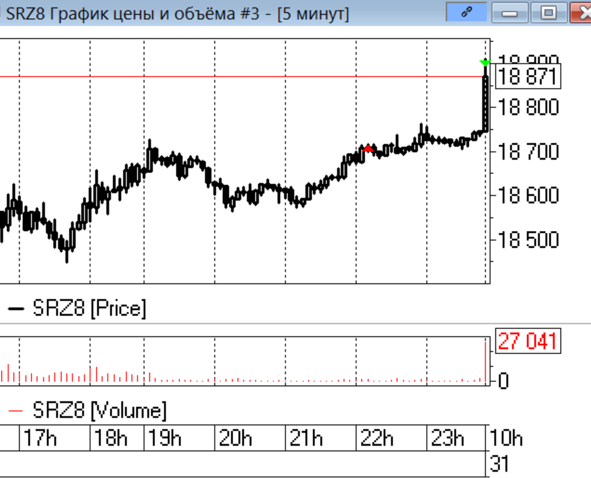Click the 18 600 price axis label

point(528,196)
